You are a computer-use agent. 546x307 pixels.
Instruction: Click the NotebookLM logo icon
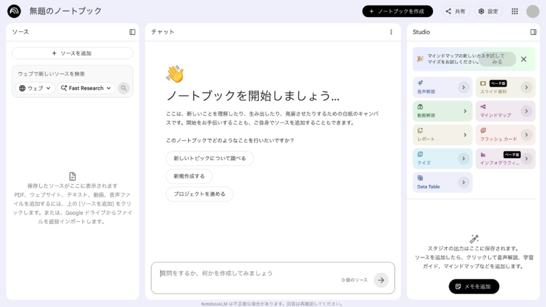(x=14, y=11)
